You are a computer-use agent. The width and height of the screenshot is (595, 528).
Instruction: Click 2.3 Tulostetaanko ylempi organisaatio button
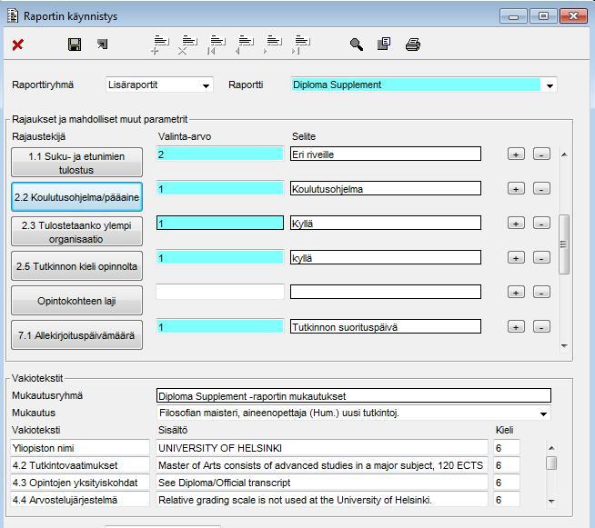pos(76,232)
